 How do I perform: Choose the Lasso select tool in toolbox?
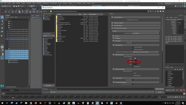[x=2, y=21]
